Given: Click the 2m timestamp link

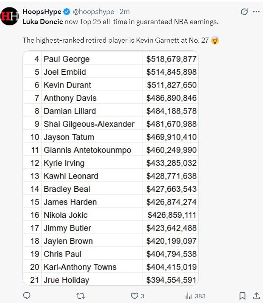Looking at the screenshot, I should pos(125,12).
